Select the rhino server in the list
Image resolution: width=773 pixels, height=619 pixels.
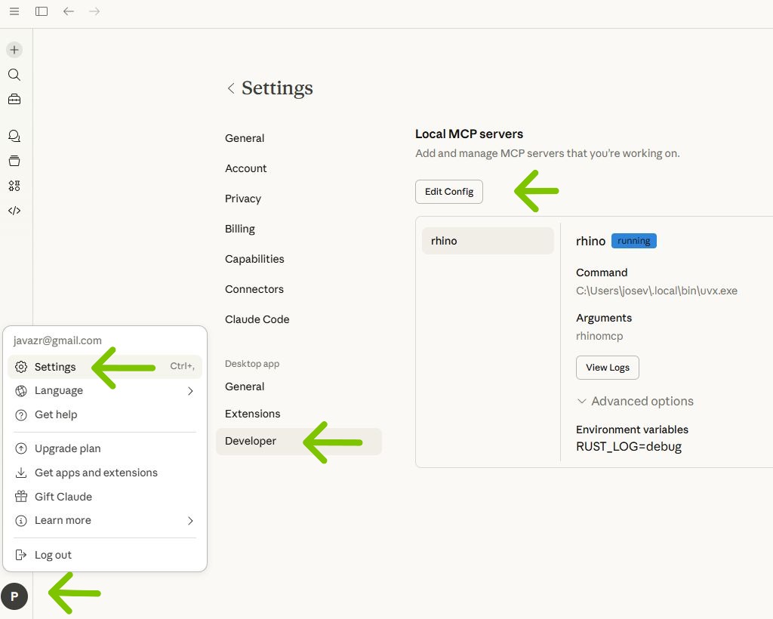click(487, 240)
